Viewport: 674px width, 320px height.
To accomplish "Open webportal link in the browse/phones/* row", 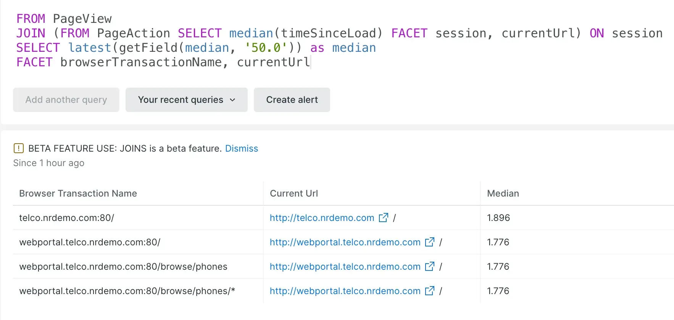I will click(345, 291).
